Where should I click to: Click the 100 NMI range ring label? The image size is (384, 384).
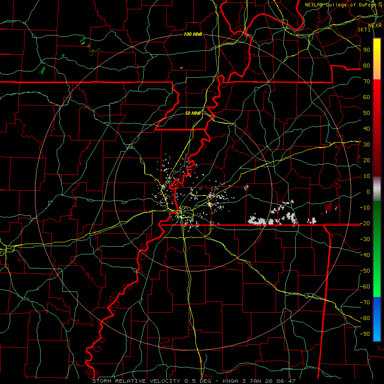click(x=193, y=34)
